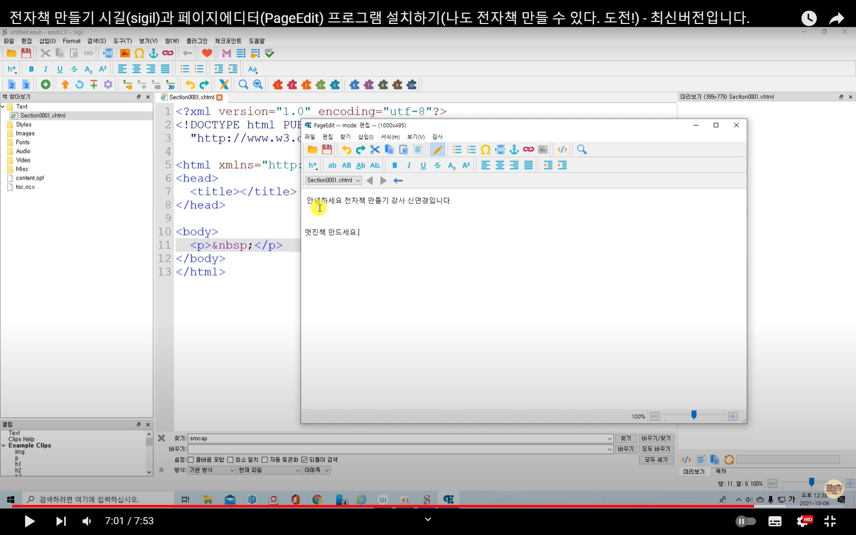This screenshot has height=535, width=856.
Task: Open 서식(m) menu in PageEdit
Action: pyautogui.click(x=390, y=137)
